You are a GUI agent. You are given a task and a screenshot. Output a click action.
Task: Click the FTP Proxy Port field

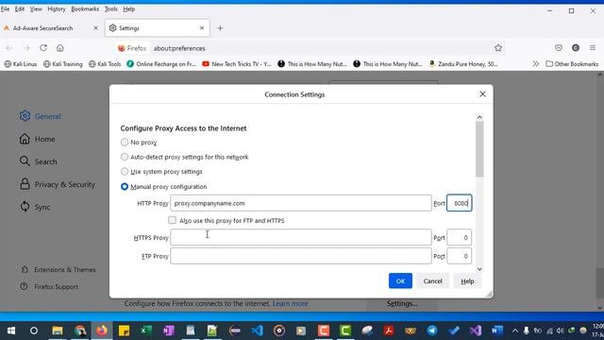(460, 256)
